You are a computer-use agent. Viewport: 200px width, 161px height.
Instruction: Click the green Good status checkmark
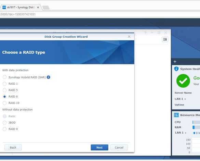[183, 81]
